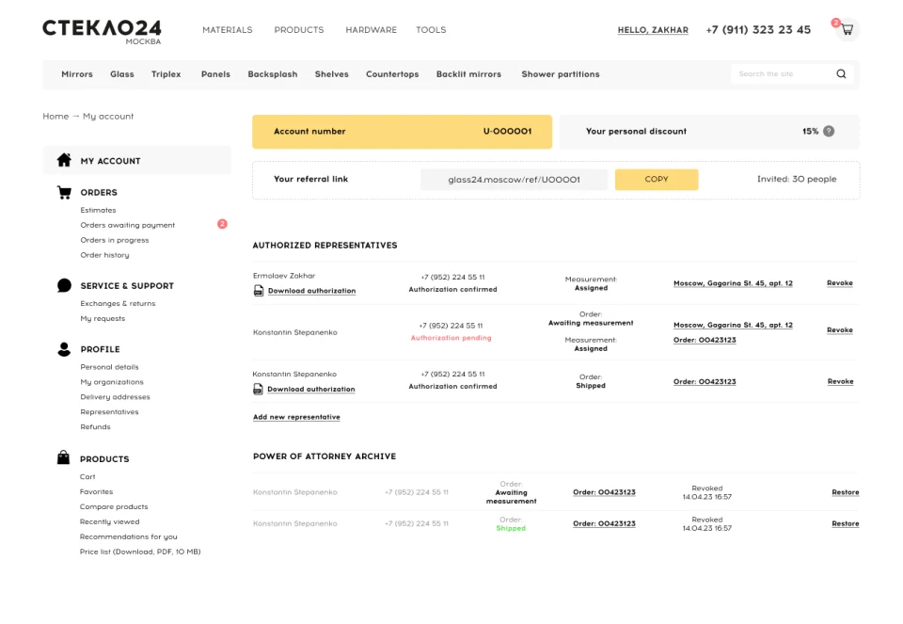
Task: Click Add new representative
Action: 296,417
